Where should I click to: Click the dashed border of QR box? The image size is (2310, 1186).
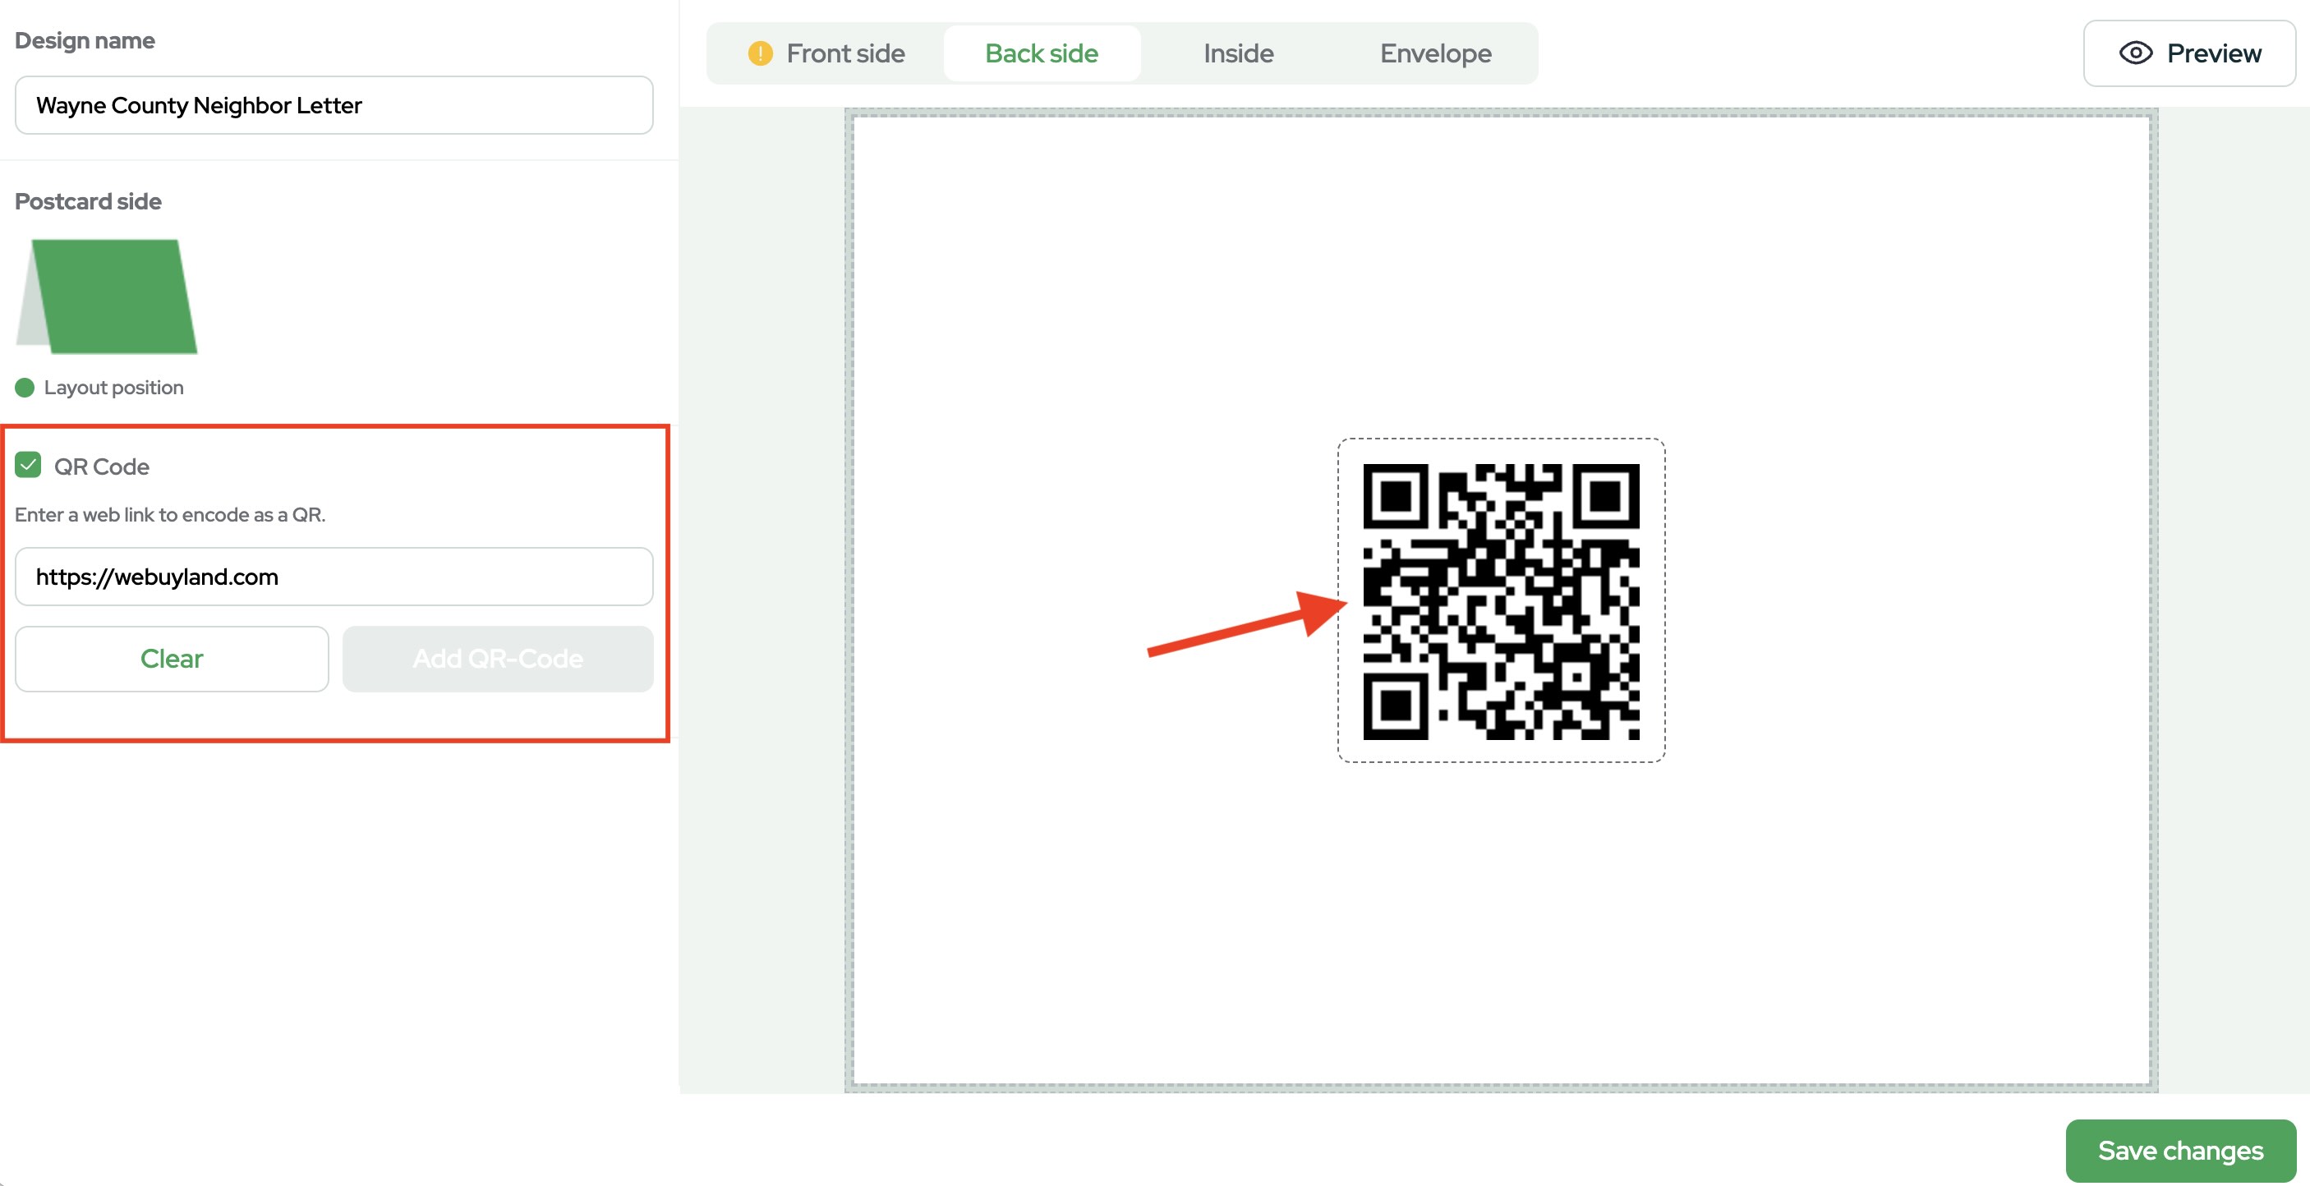(x=1501, y=439)
